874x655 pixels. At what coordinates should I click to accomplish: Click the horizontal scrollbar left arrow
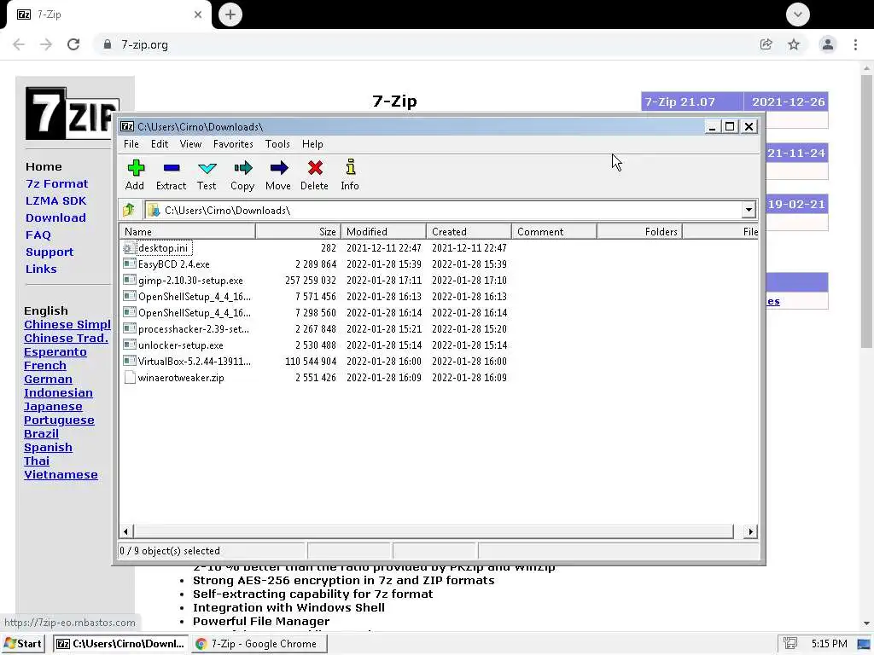[126, 532]
